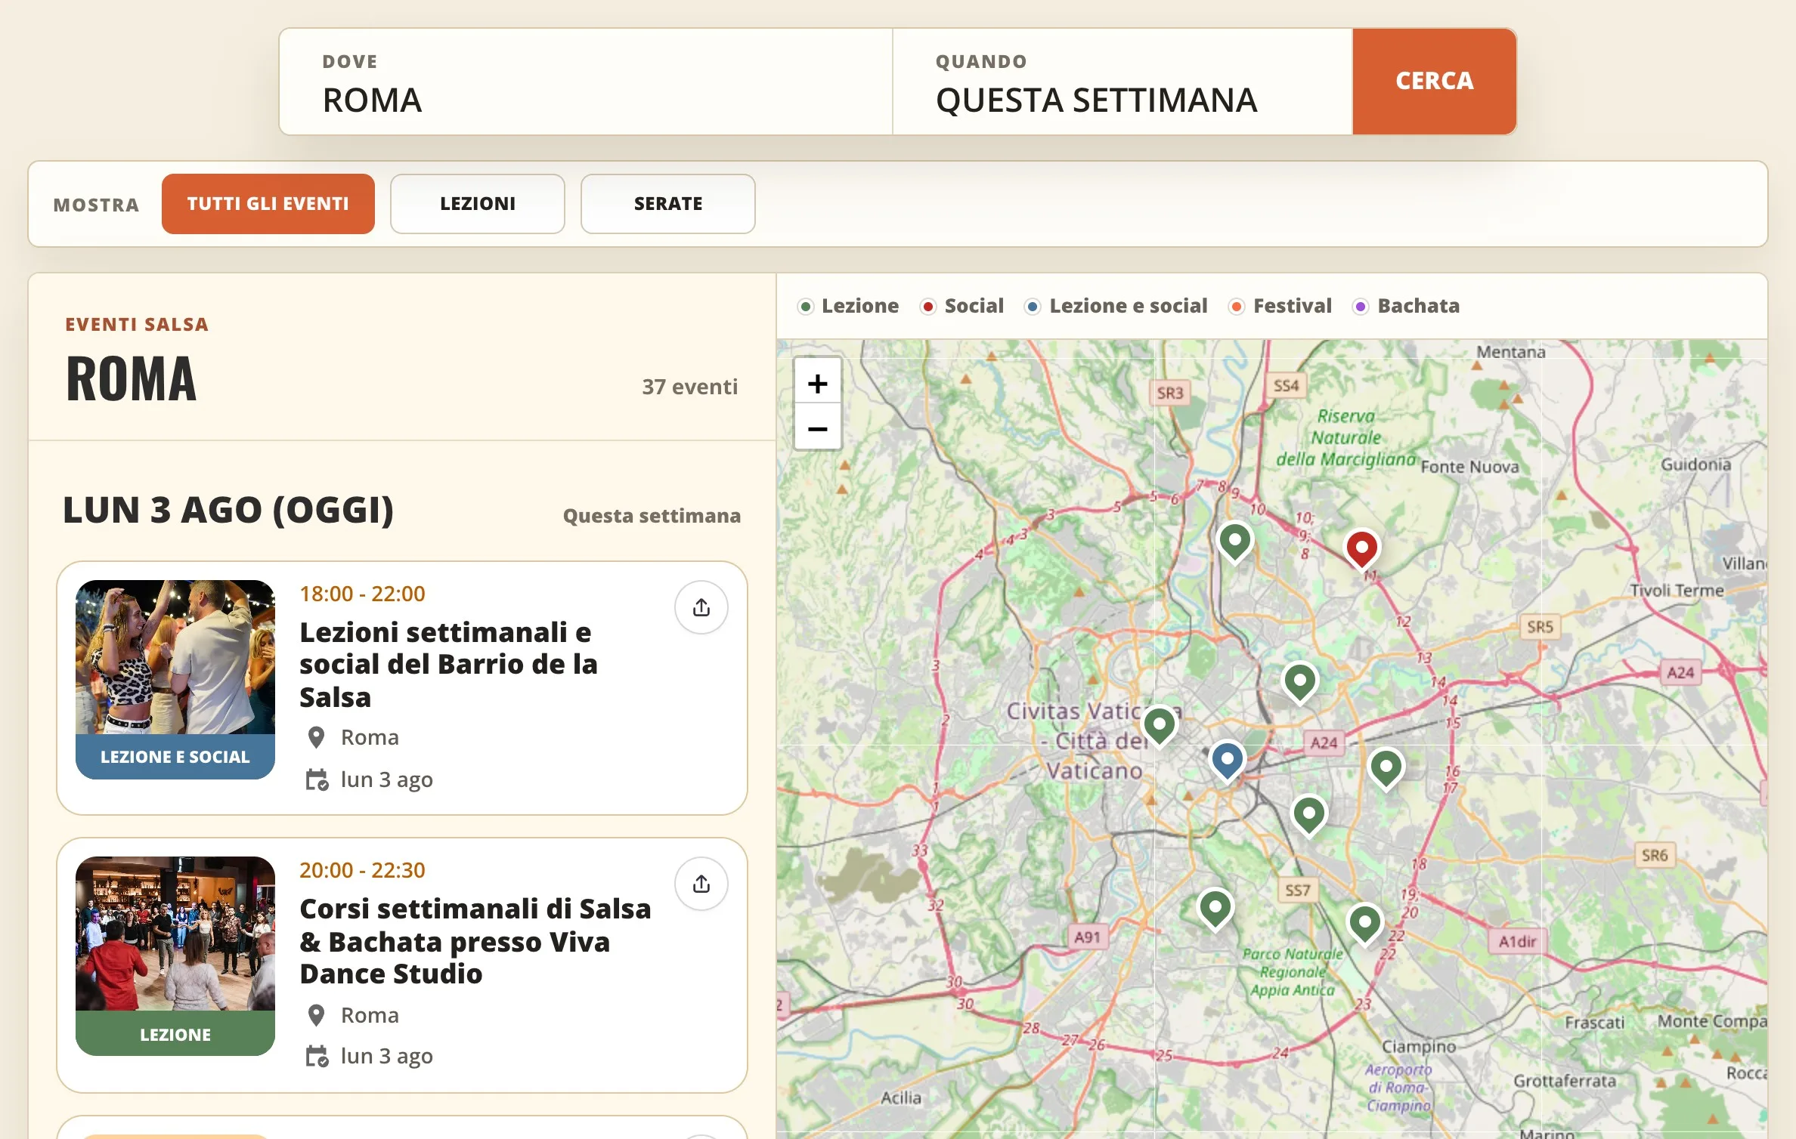Click the green pin above A24 label
The height and width of the screenshot is (1139, 1796).
[x=1300, y=683]
